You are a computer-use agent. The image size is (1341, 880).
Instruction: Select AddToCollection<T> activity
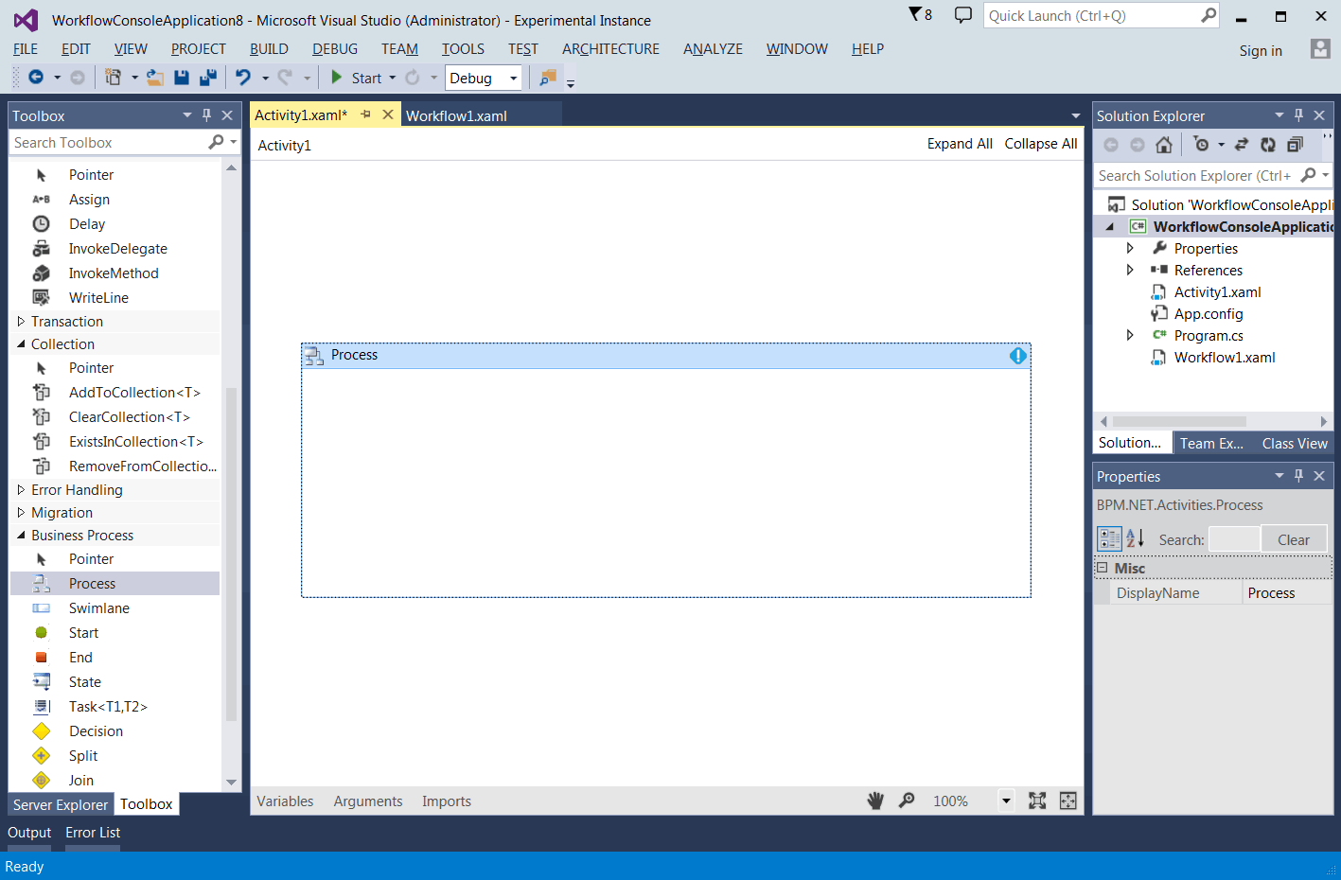(134, 393)
